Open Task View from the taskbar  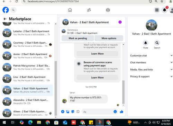(x=13, y=123)
